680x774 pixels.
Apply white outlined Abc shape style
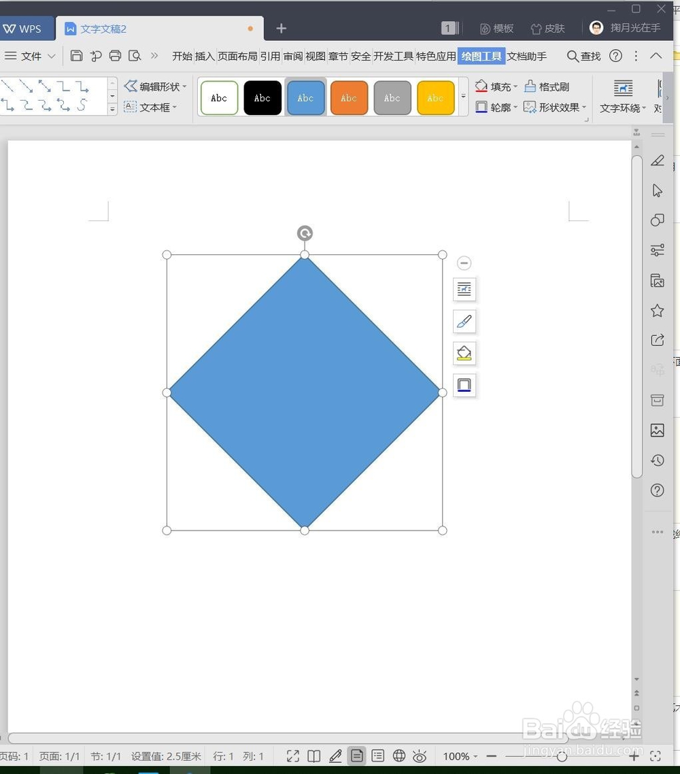219,98
